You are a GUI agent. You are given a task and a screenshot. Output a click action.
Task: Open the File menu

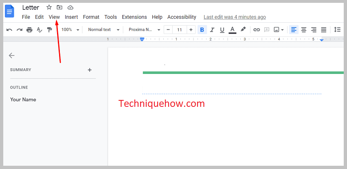point(26,17)
